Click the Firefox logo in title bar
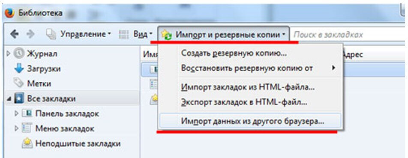This screenshot has width=408, height=158. (9, 13)
